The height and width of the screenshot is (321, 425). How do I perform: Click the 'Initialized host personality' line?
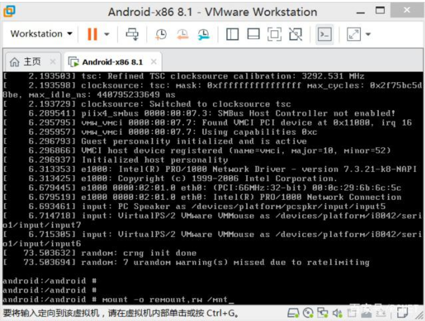[x=115, y=160]
